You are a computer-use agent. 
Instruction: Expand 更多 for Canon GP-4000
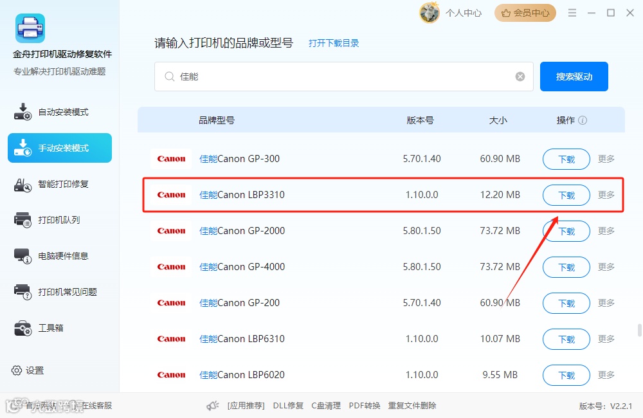click(606, 267)
